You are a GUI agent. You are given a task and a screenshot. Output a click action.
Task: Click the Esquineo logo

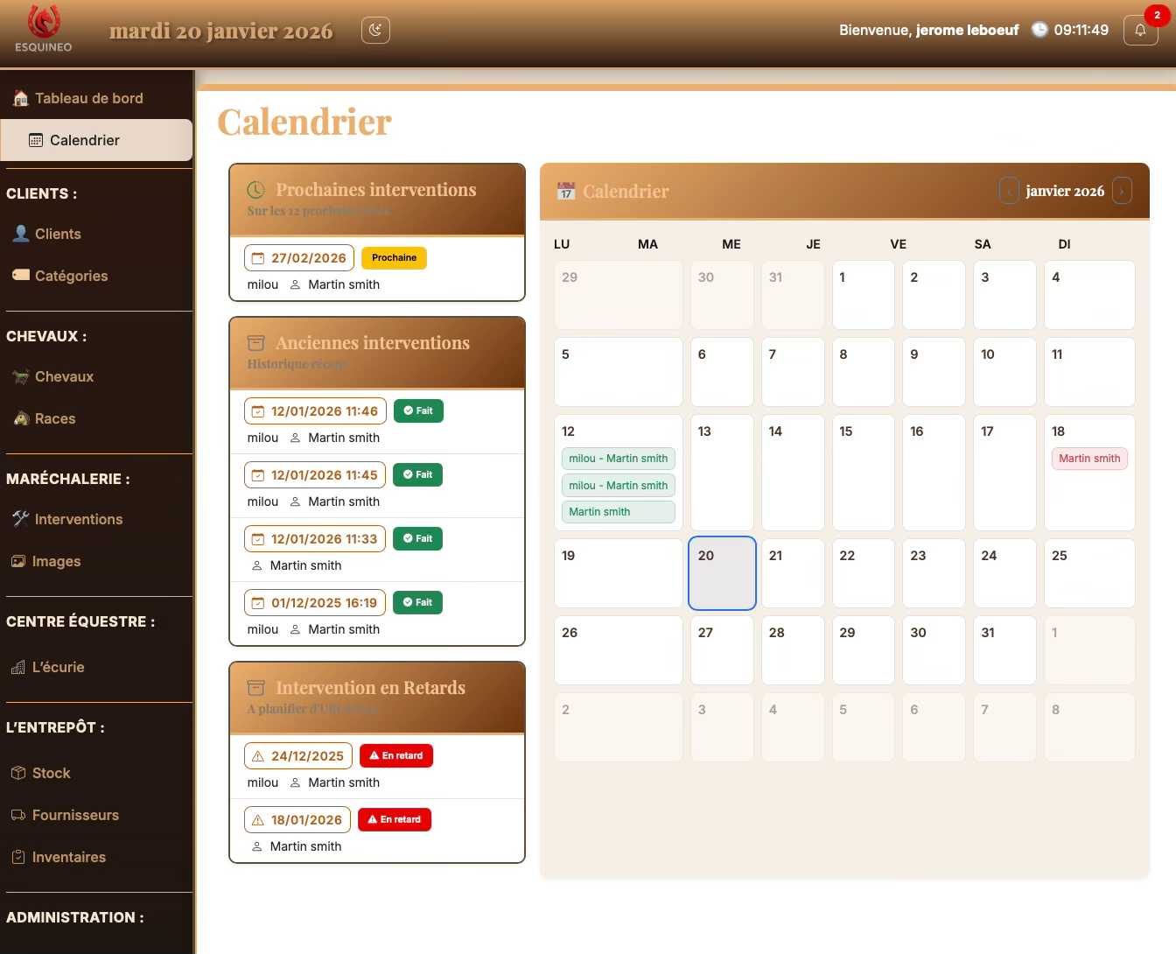point(44,30)
